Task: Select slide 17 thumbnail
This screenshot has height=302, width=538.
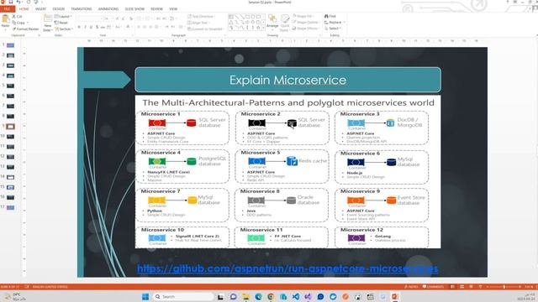Action: pos(10,207)
